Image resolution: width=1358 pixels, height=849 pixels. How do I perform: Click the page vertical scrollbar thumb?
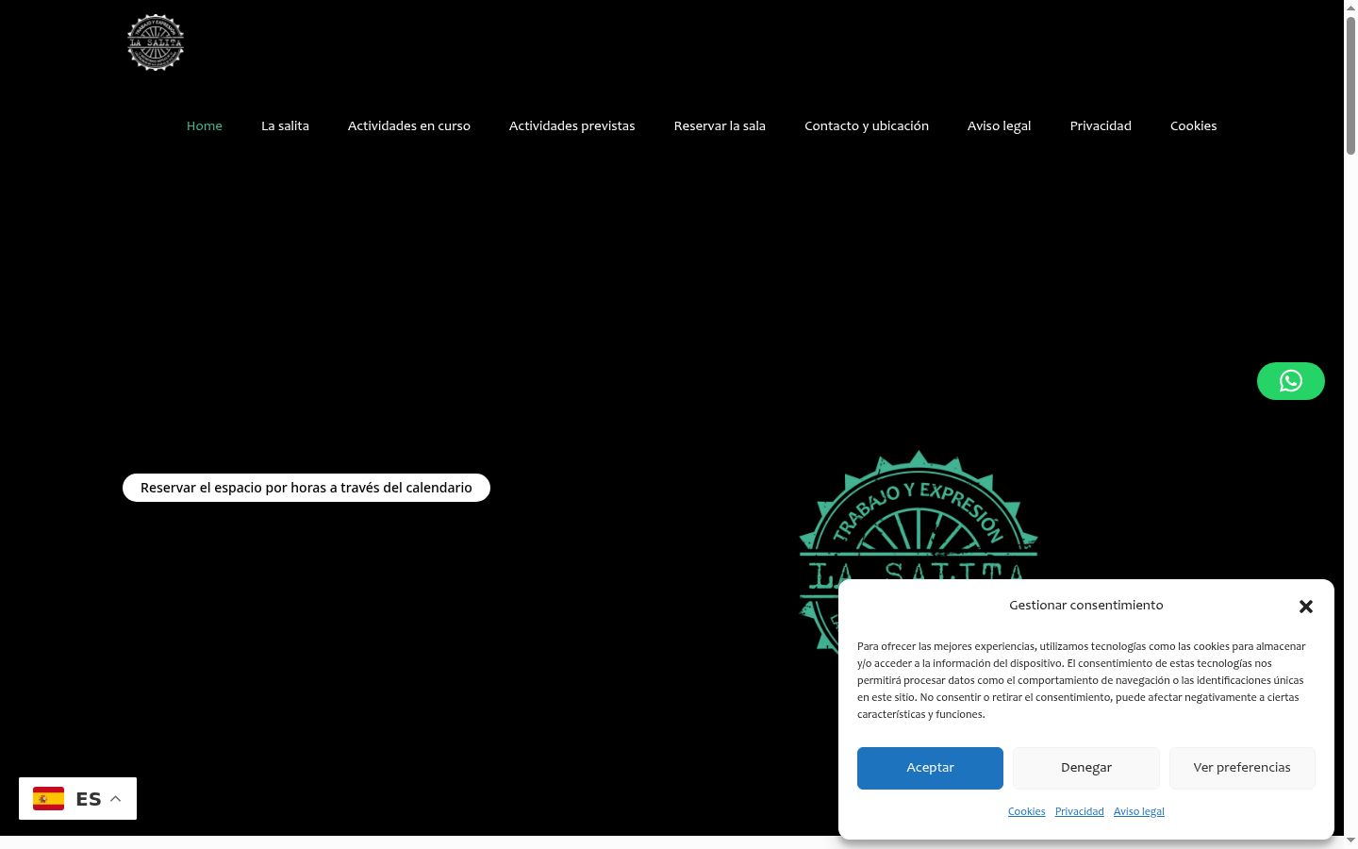click(1350, 85)
